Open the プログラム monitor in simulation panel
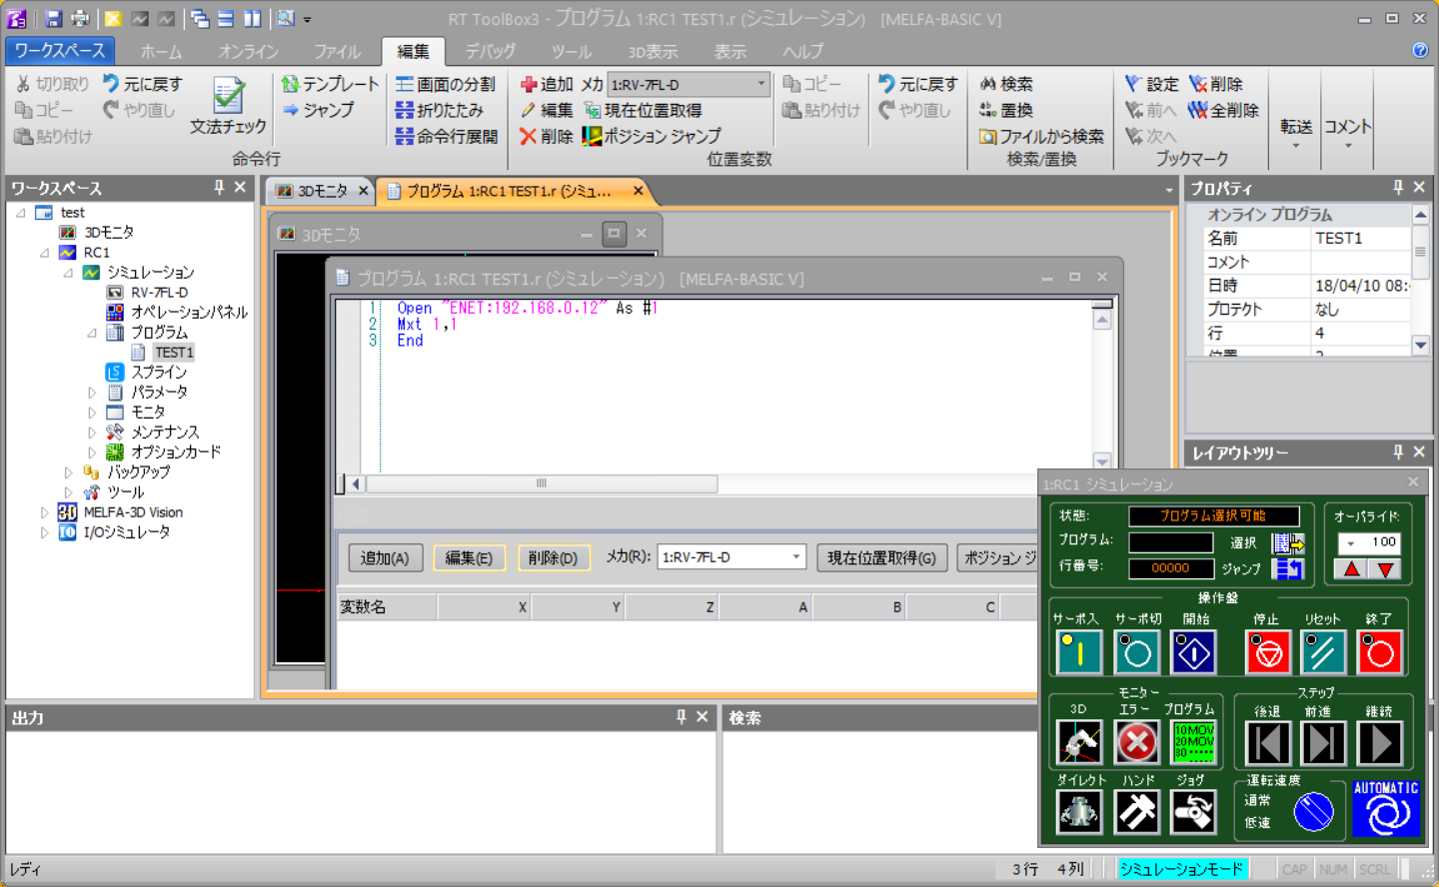The height and width of the screenshot is (887, 1439). coord(1194,742)
